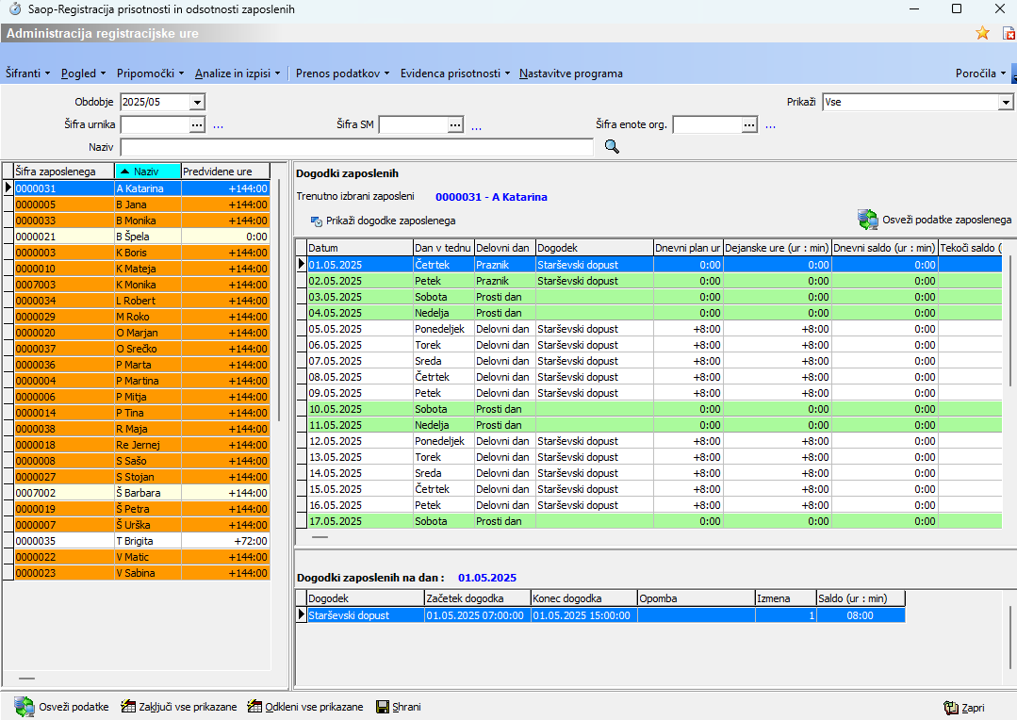
Task: Click the Osveži podatke zaposlenega icon
Action: tap(867, 220)
